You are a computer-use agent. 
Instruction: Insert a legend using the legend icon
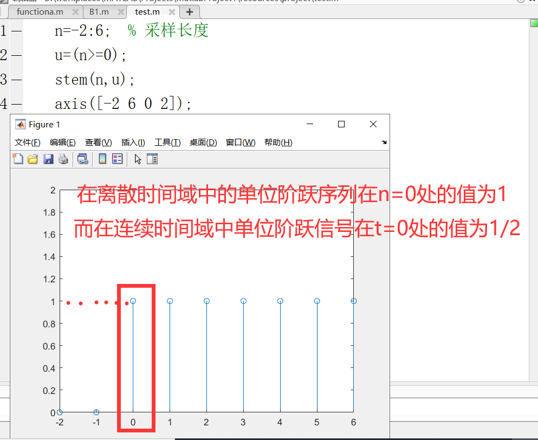pos(119,159)
